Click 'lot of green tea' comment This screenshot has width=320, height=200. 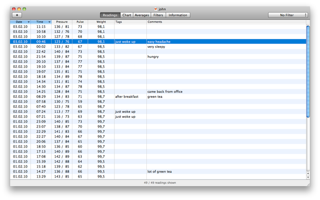pos(159,172)
